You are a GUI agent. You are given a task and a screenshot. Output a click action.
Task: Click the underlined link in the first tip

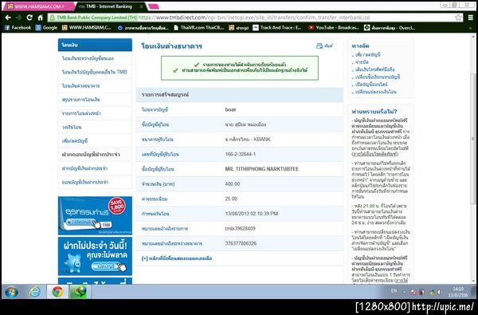pos(375,154)
